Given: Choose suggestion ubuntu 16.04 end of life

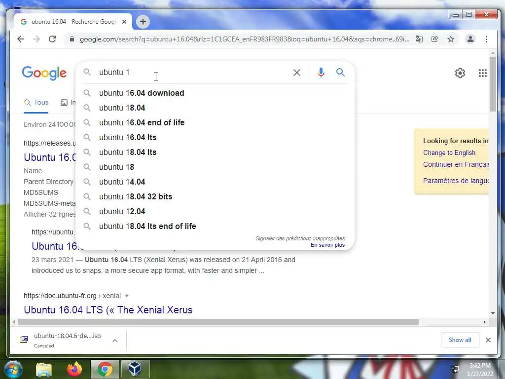Looking at the screenshot, I should point(215,123).
